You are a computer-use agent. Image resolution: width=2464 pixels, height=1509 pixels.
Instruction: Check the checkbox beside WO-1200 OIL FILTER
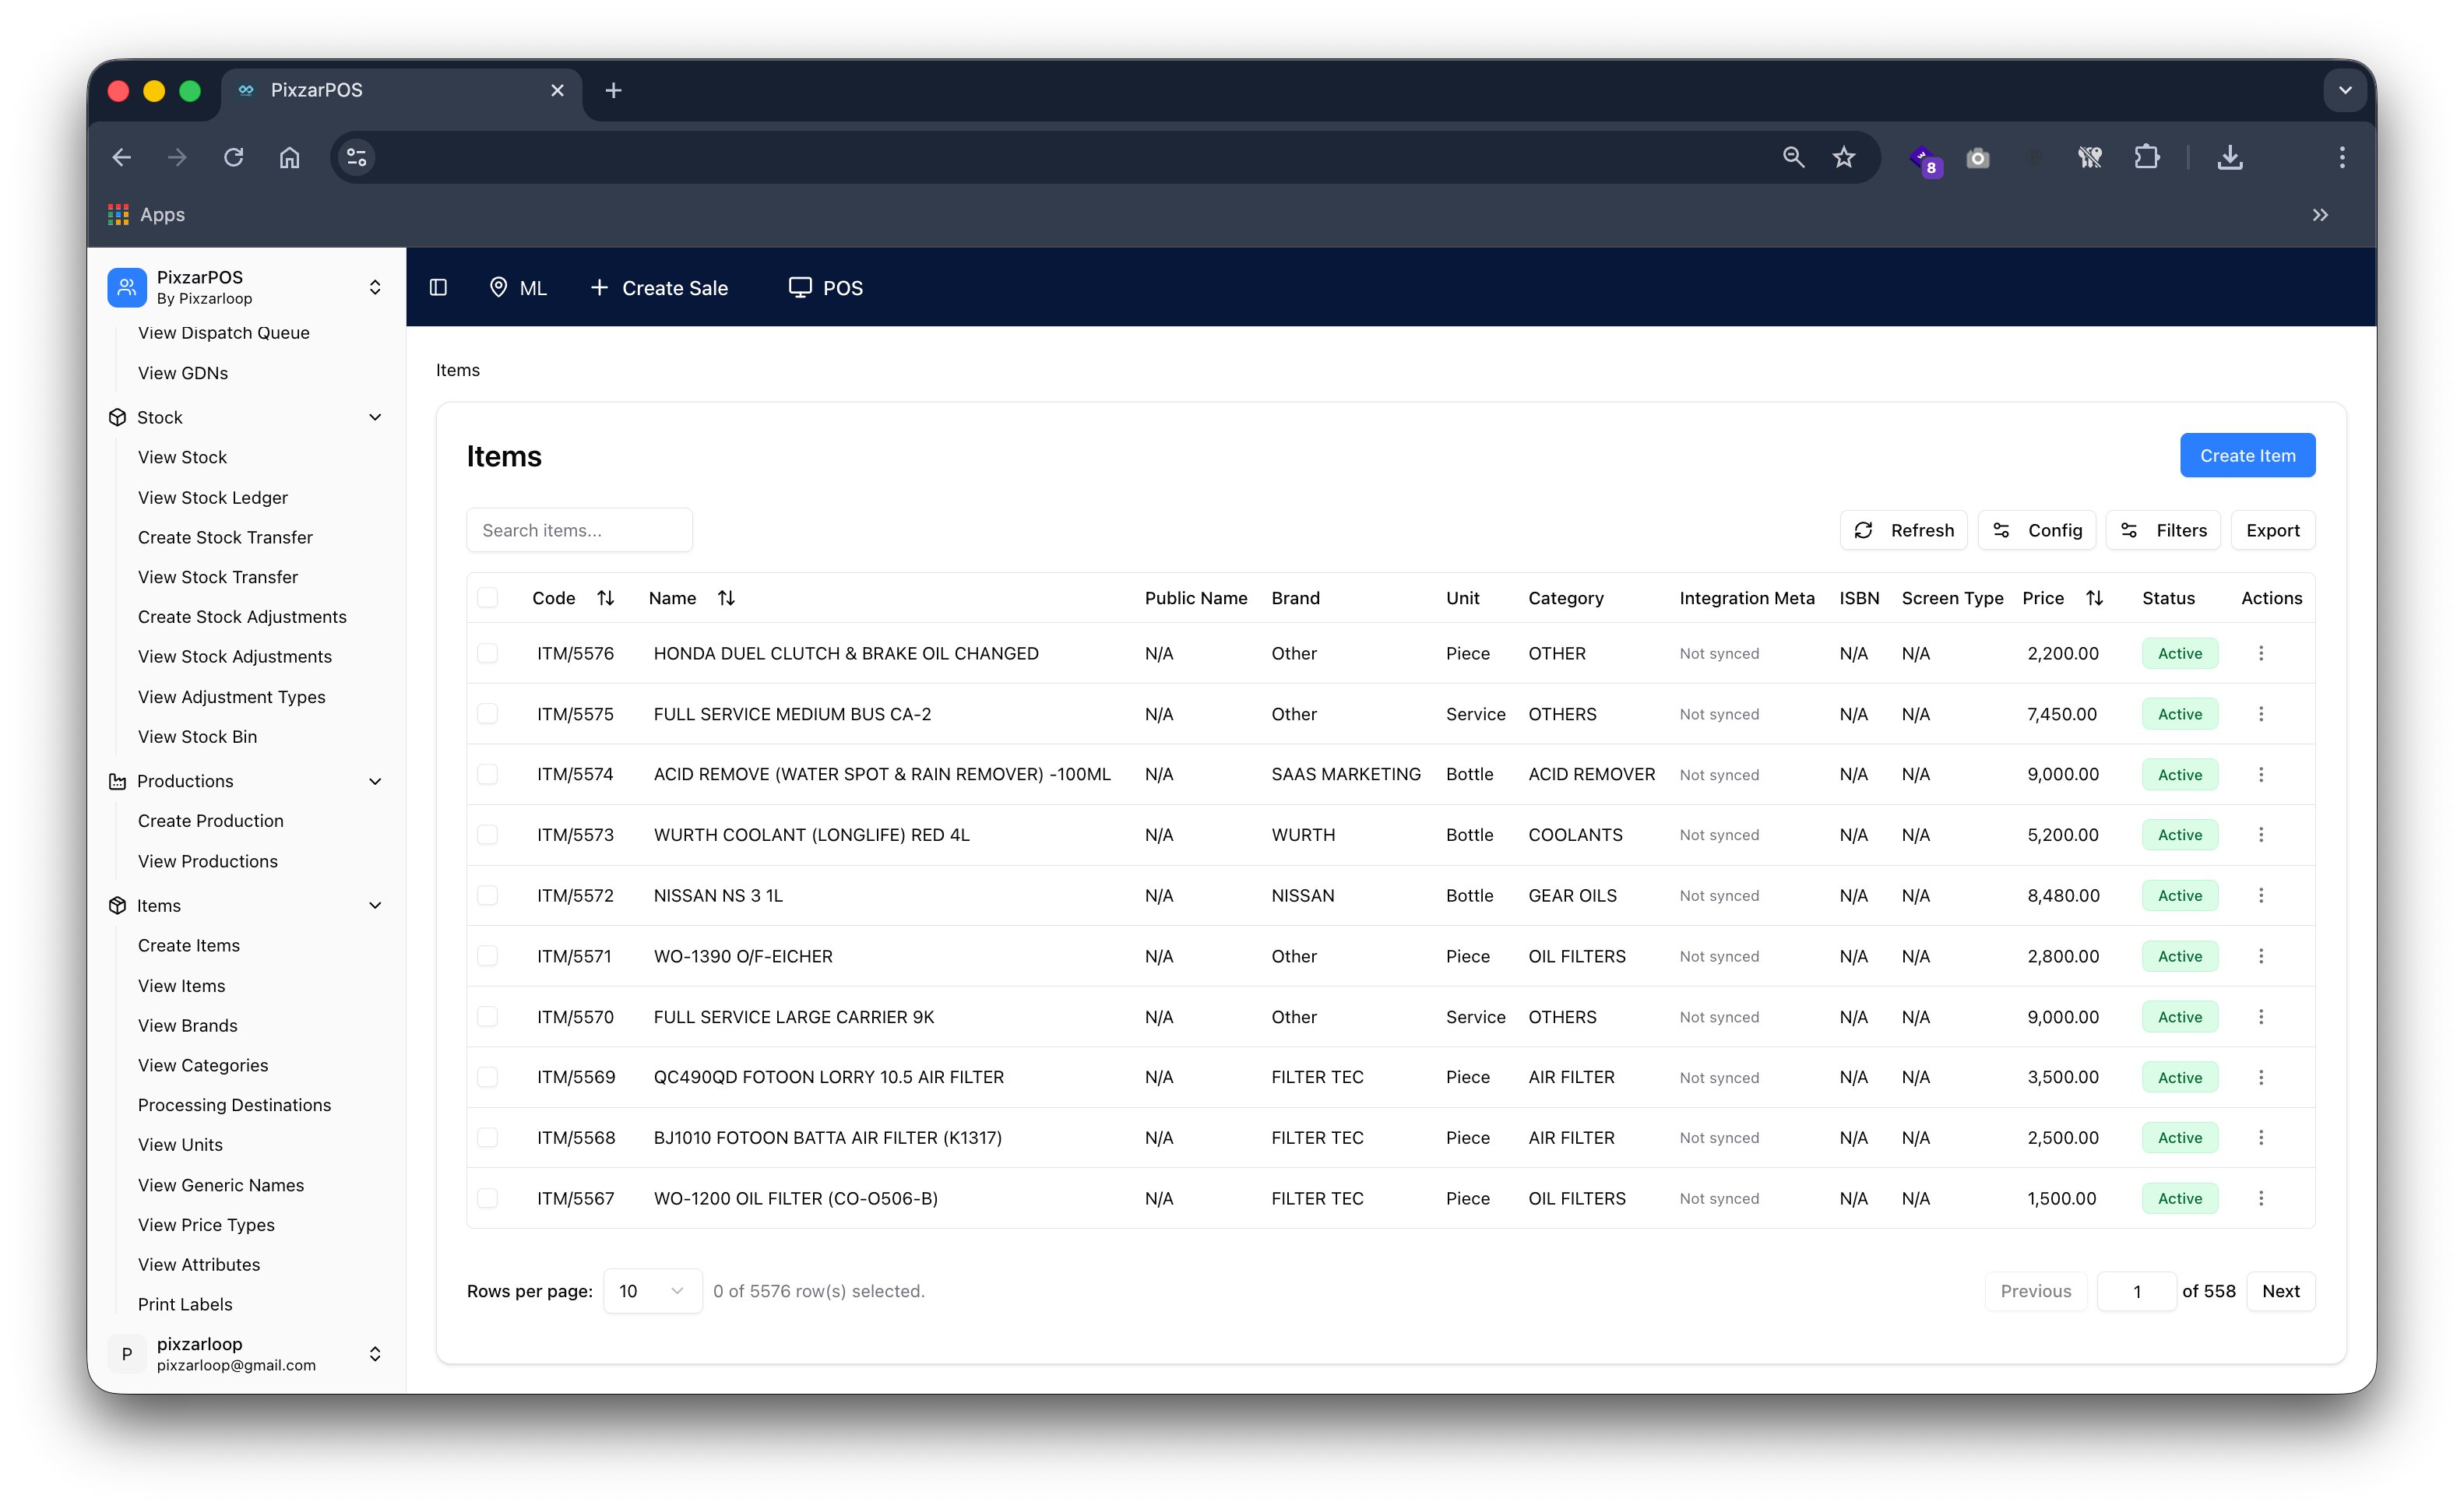488,1198
